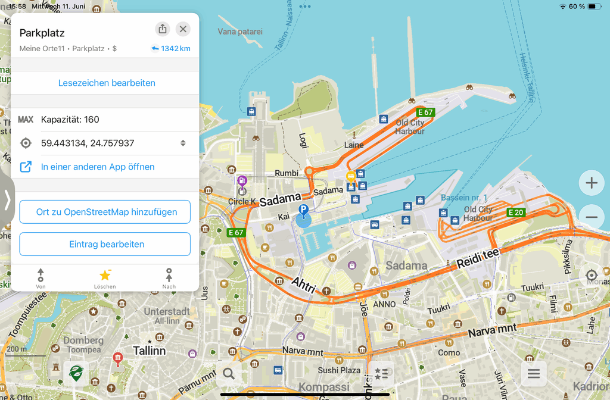Image resolution: width=610 pixels, height=400 pixels.
Task: Set route start with Von
Action: click(x=41, y=279)
